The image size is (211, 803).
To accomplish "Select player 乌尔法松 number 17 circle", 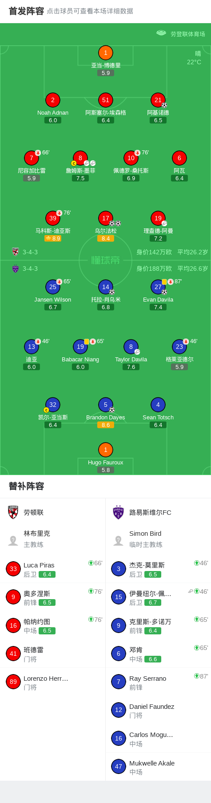I will (x=105, y=218).
